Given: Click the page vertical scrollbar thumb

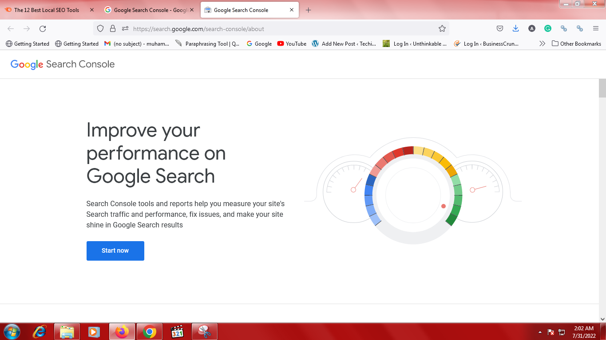Looking at the screenshot, I should (602, 88).
